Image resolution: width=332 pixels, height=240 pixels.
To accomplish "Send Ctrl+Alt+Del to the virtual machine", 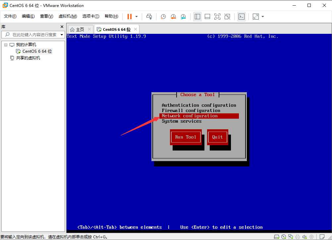I will (x=149, y=17).
